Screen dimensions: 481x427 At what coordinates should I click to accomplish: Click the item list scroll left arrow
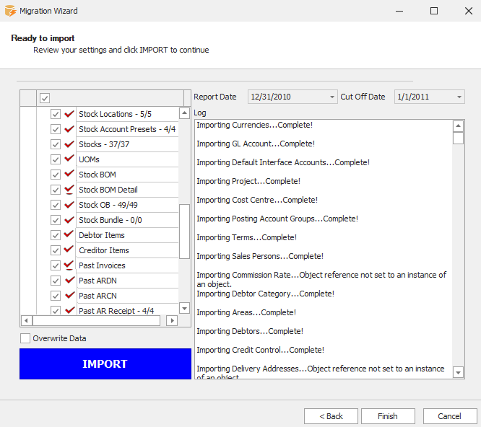pos(27,321)
